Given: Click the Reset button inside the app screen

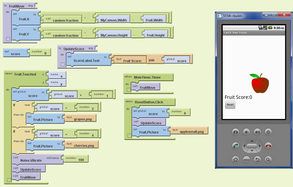Looking at the screenshot, I should 230,105.
